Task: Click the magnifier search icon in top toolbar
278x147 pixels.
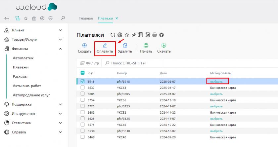Action: (x=63, y=18)
